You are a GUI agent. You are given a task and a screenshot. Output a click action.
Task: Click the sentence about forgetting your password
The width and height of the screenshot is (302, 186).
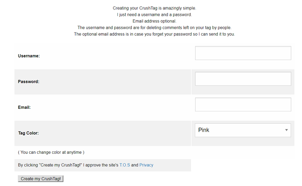[154, 34]
